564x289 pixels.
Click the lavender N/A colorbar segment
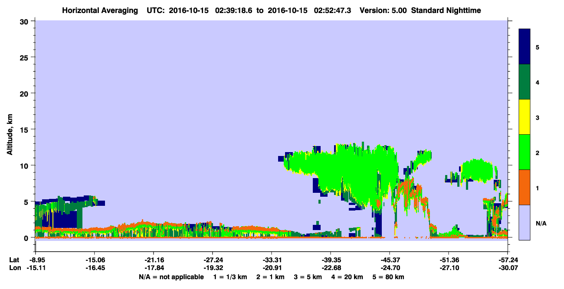525,222
